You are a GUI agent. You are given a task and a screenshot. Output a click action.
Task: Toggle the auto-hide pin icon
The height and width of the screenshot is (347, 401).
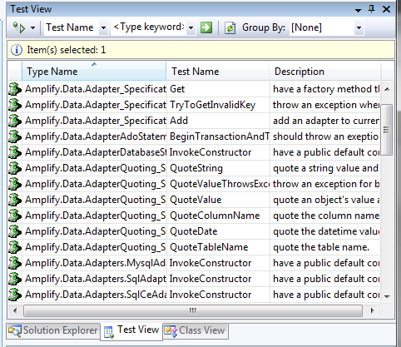click(371, 9)
